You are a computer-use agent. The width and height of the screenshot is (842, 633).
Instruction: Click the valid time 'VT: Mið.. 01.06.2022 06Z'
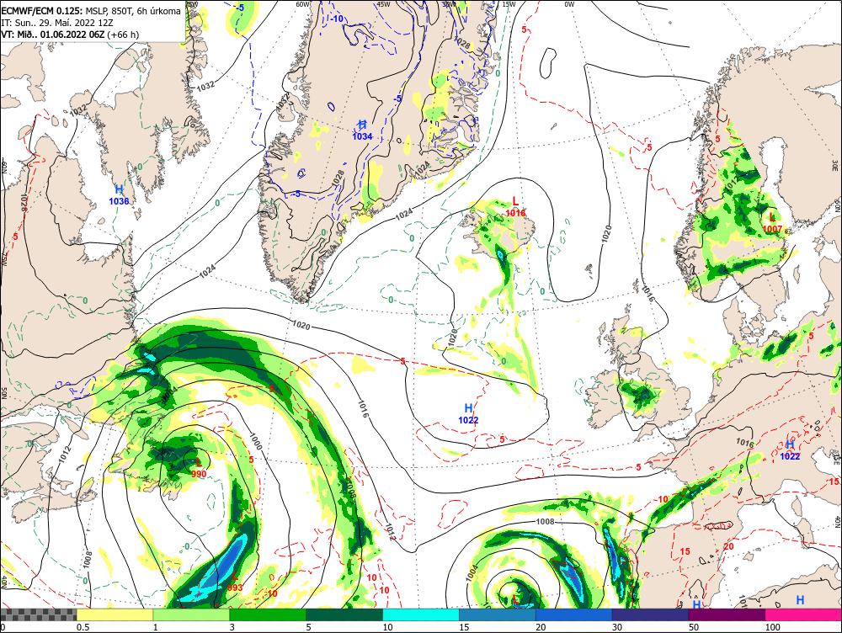[x=52, y=35]
